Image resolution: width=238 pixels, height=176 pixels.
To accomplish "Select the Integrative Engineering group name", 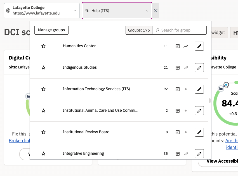I will tap(83, 154).
